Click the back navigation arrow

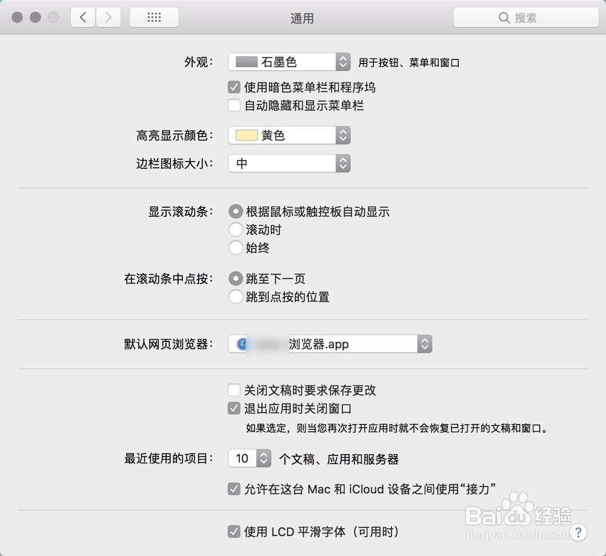click(83, 17)
